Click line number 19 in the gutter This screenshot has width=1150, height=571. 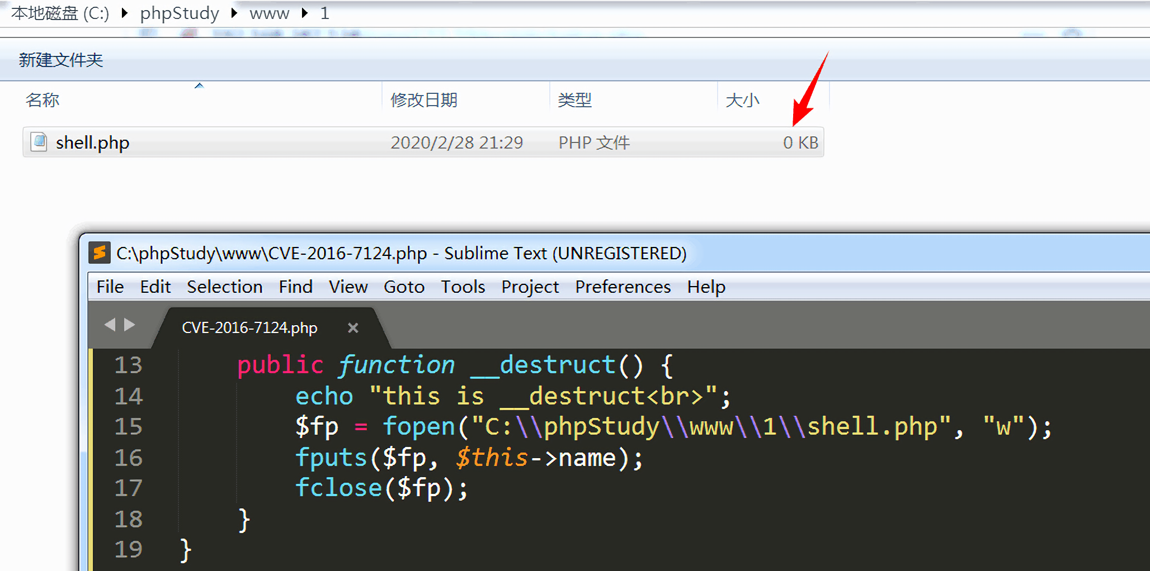pyautogui.click(x=128, y=550)
